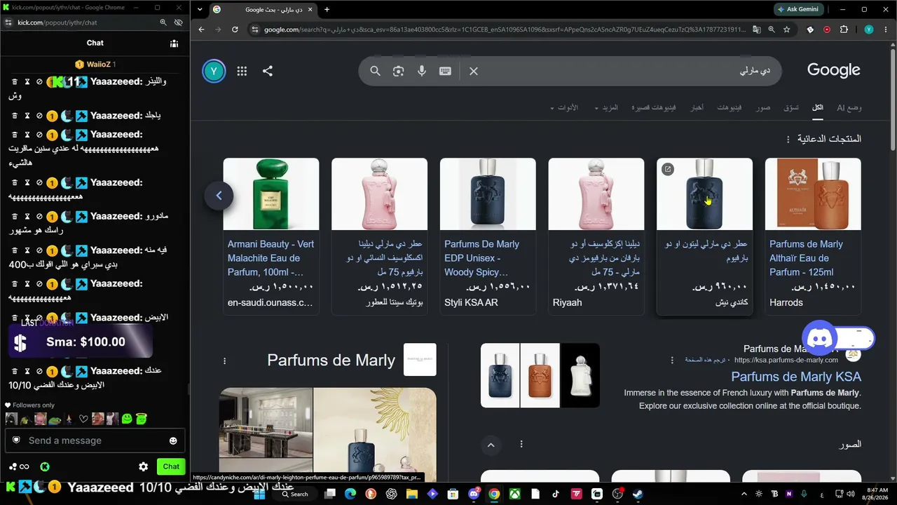Delete Yaaazeeed's first message with trash icon

point(14,82)
